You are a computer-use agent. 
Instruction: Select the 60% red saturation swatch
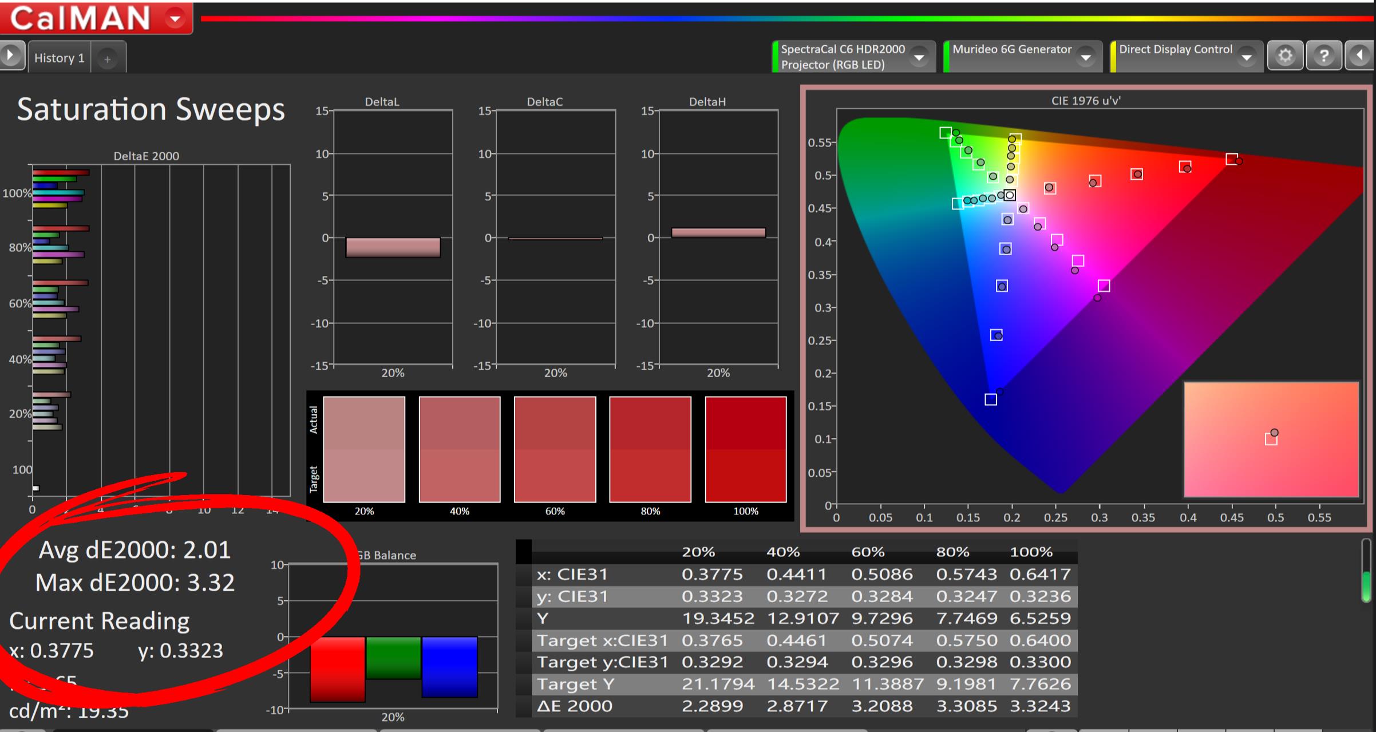tap(555, 449)
